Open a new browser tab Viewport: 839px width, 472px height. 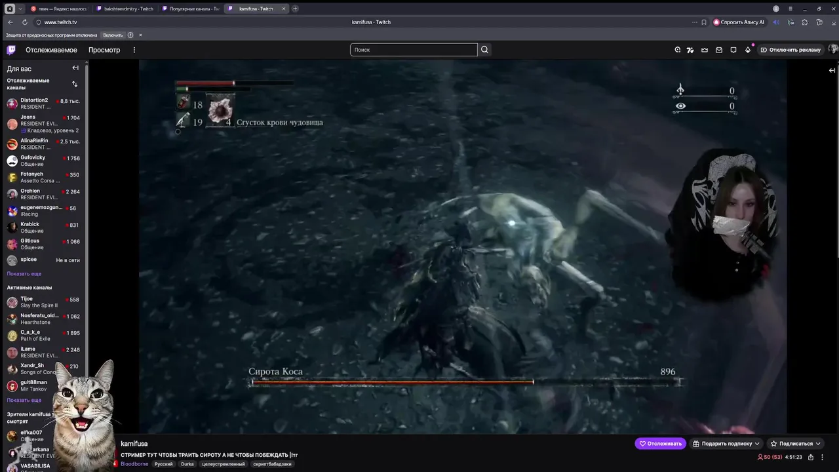point(295,9)
